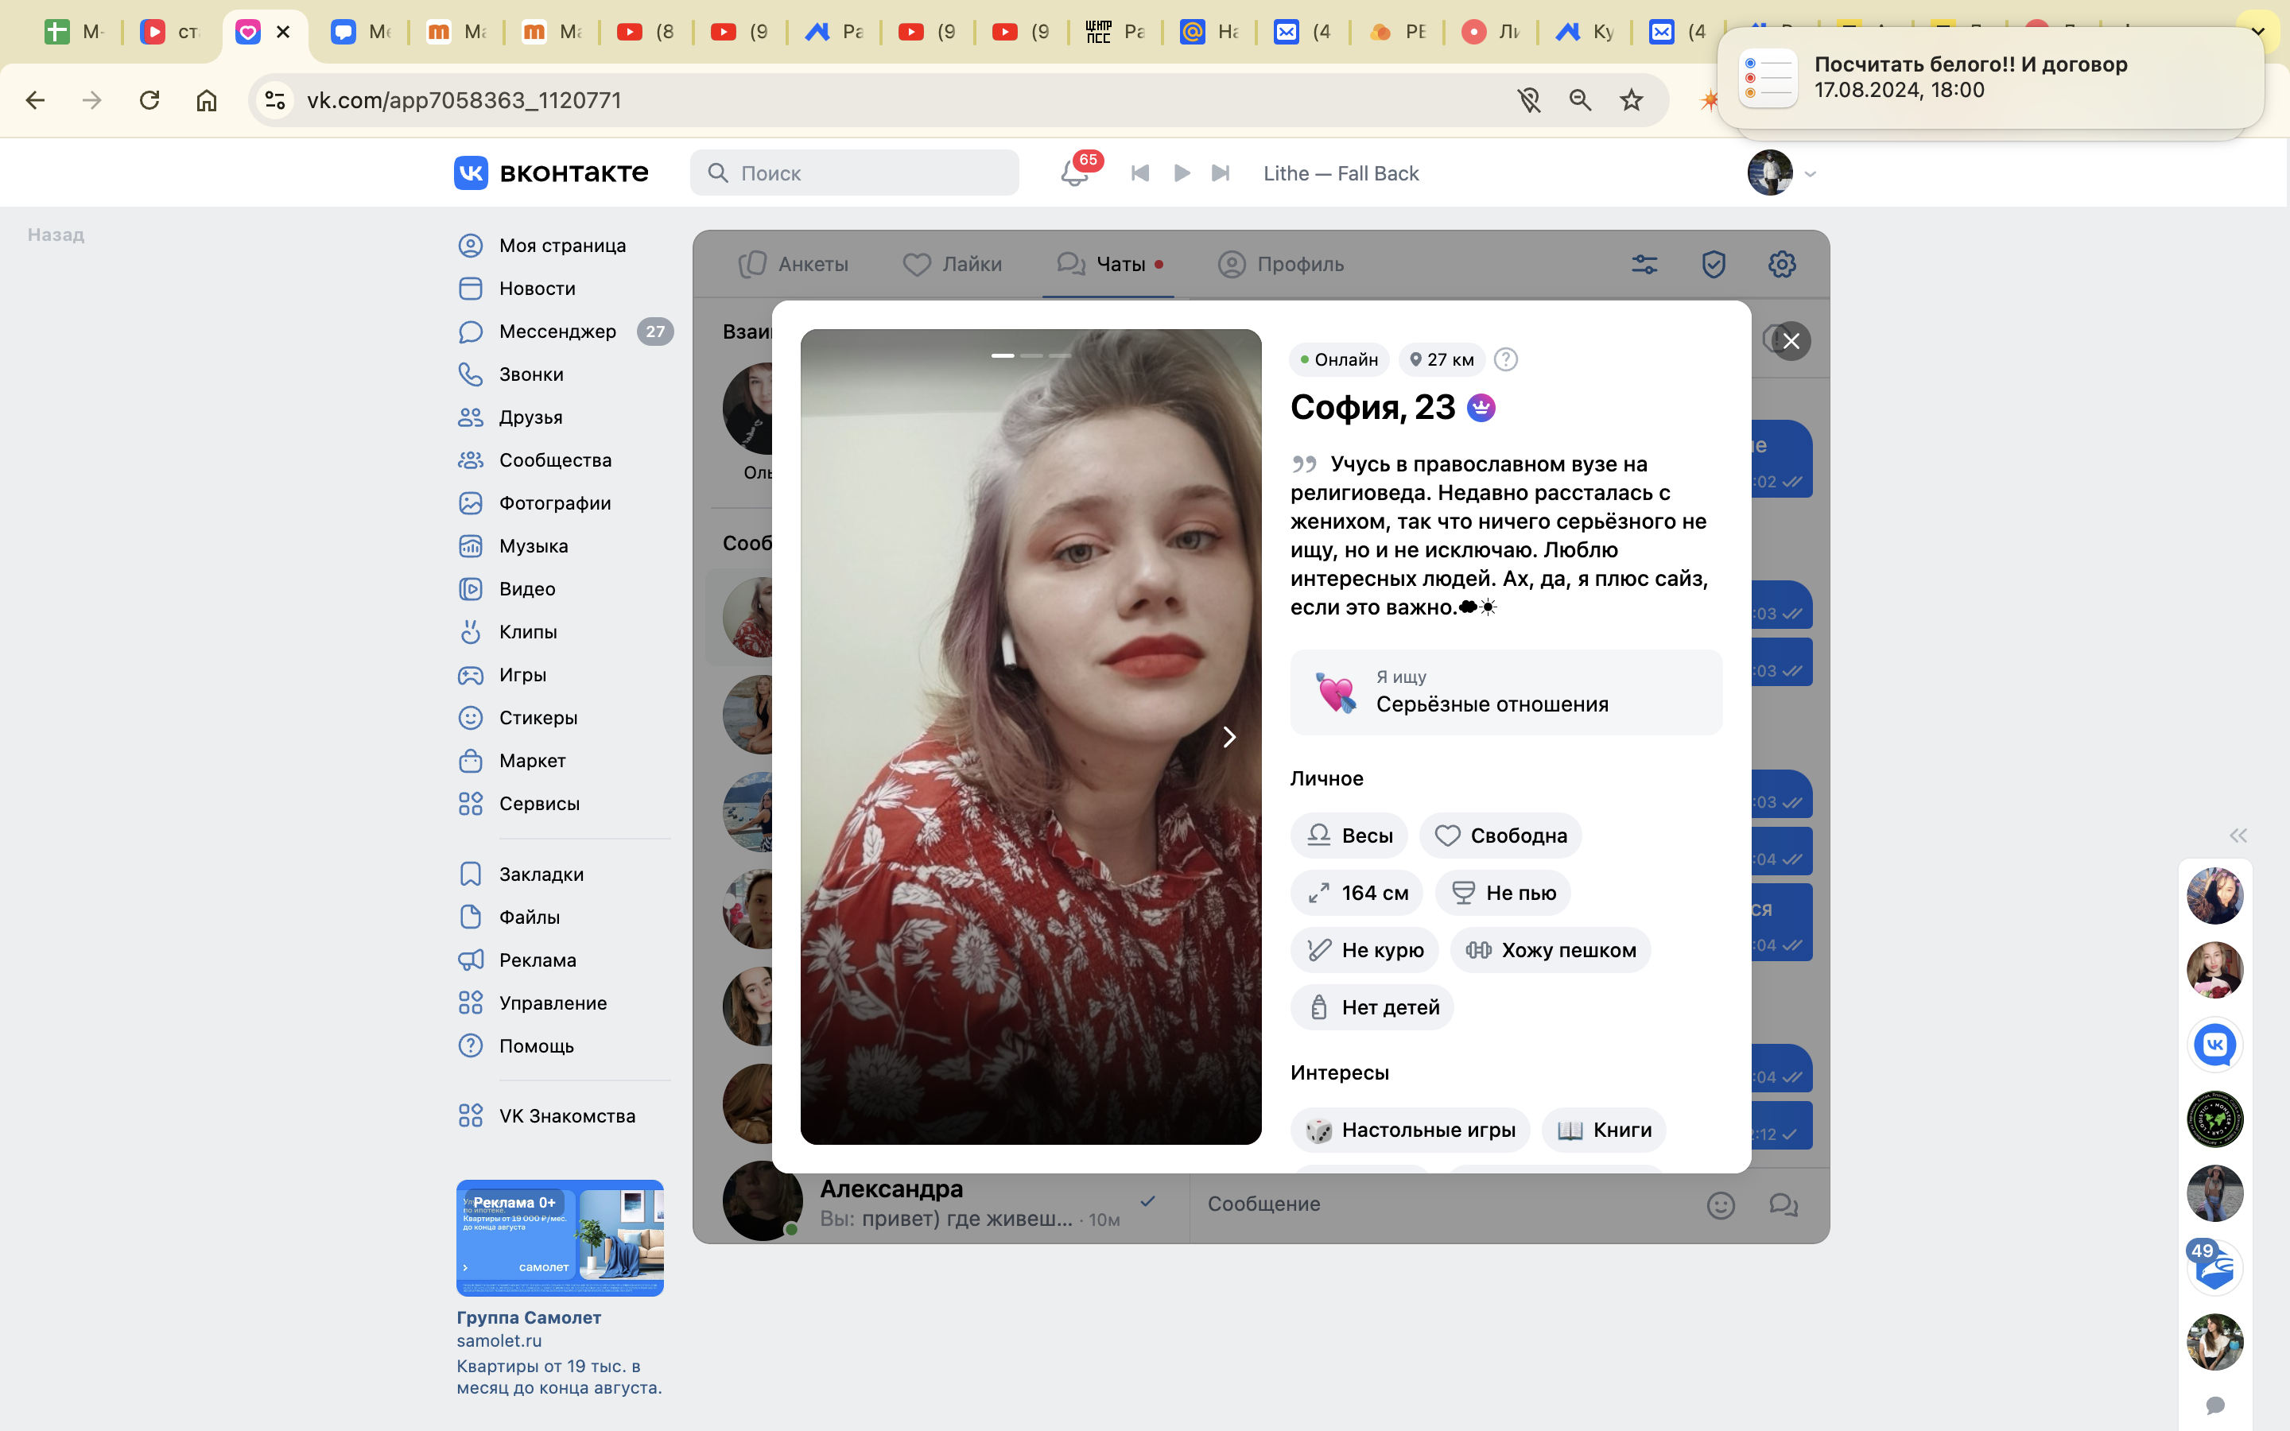Go to browser home page
The height and width of the screenshot is (1431, 2290).
[206, 99]
